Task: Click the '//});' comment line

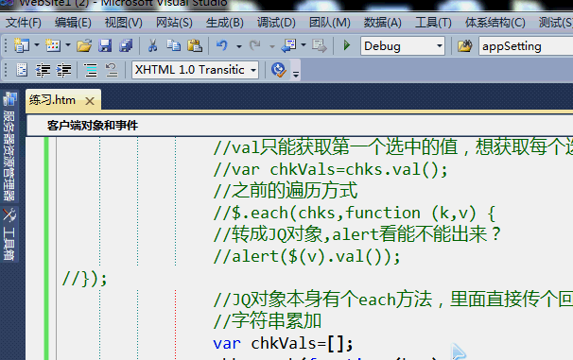Action: coord(84,279)
